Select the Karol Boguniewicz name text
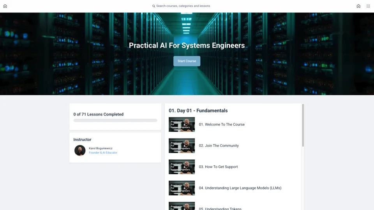 pos(101,148)
